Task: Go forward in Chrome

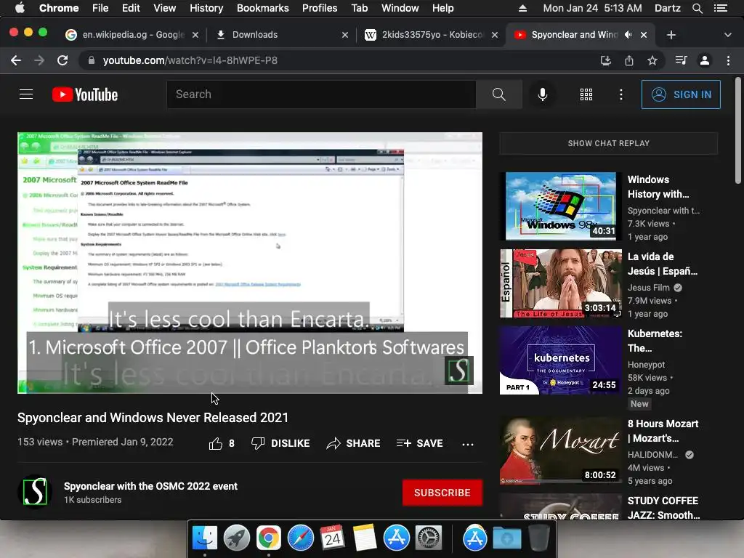Action: click(39, 60)
